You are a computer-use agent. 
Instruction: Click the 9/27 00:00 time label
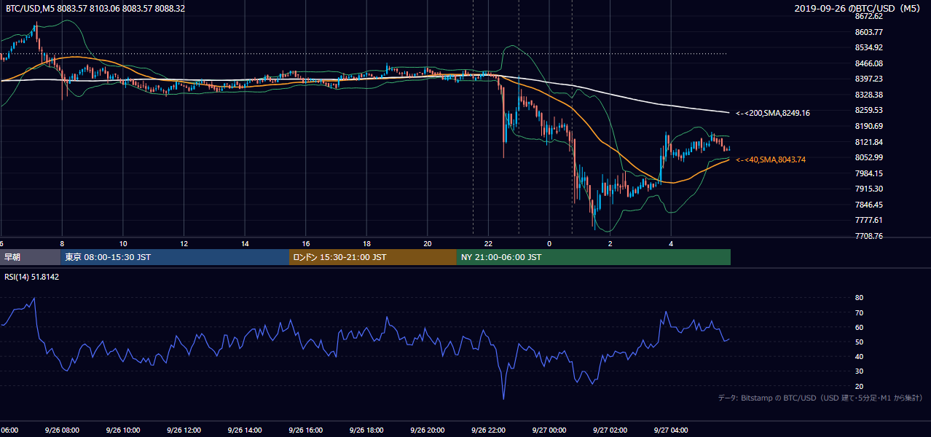coord(549,430)
